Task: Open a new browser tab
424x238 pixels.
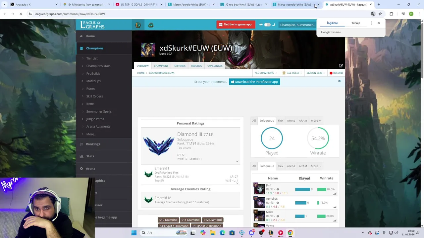Action: click(379, 5)
